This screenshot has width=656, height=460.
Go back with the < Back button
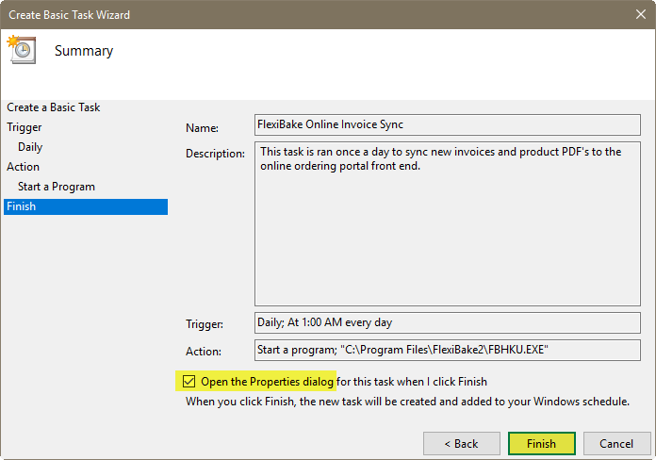(462, 443)
